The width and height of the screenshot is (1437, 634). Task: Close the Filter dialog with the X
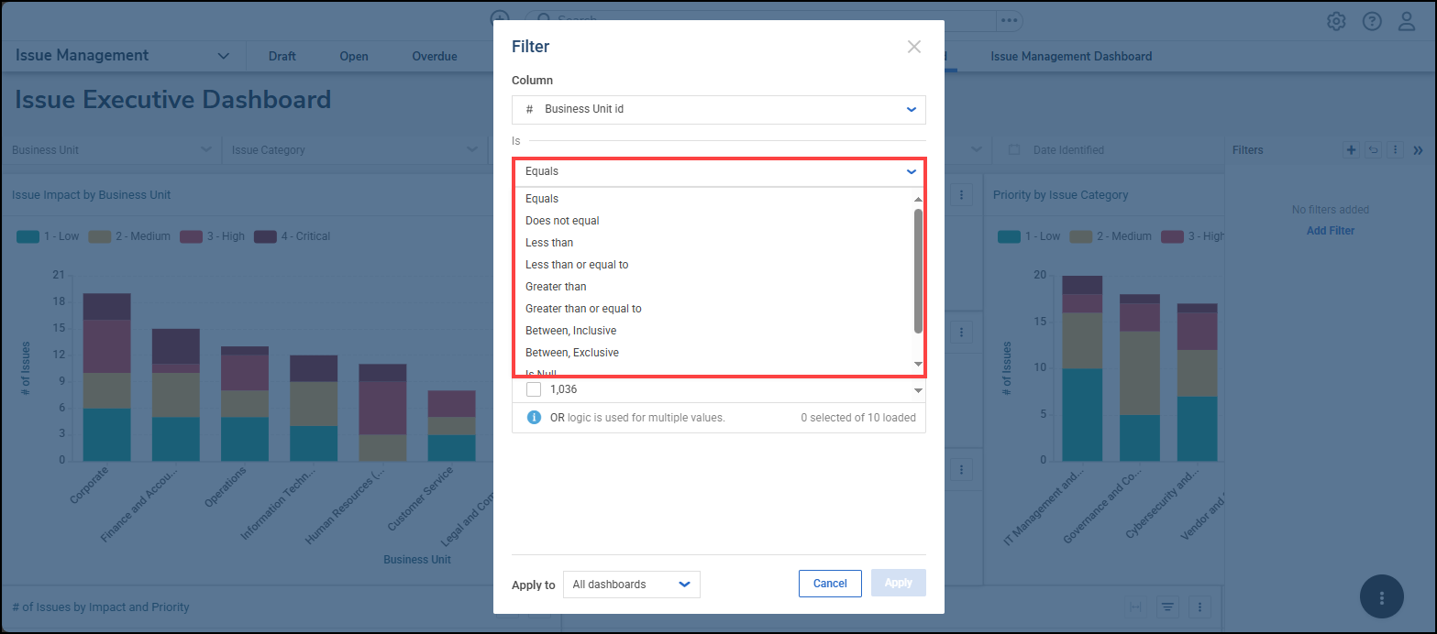pos(913,47)
